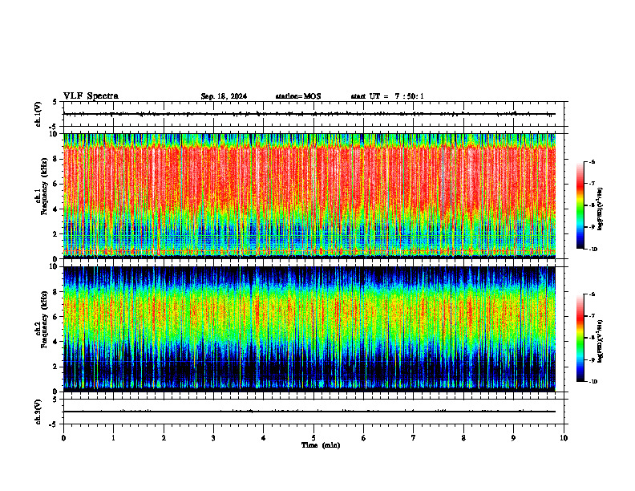Click the time axis tick label "9"
The image size is (635, 491).
pos(513,438)
